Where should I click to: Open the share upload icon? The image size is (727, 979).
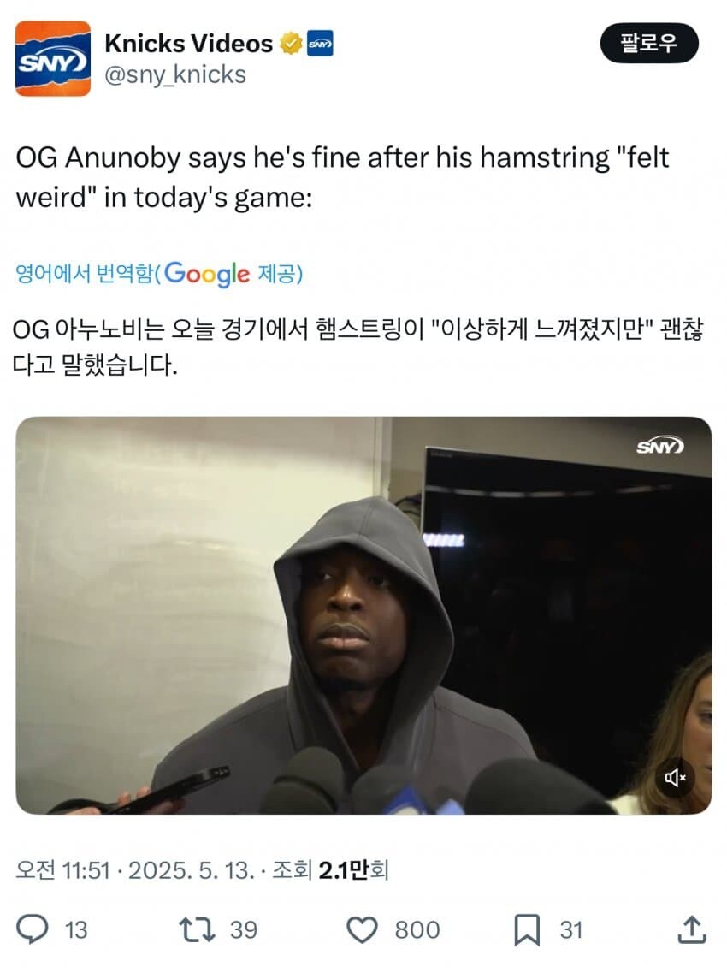692,929
